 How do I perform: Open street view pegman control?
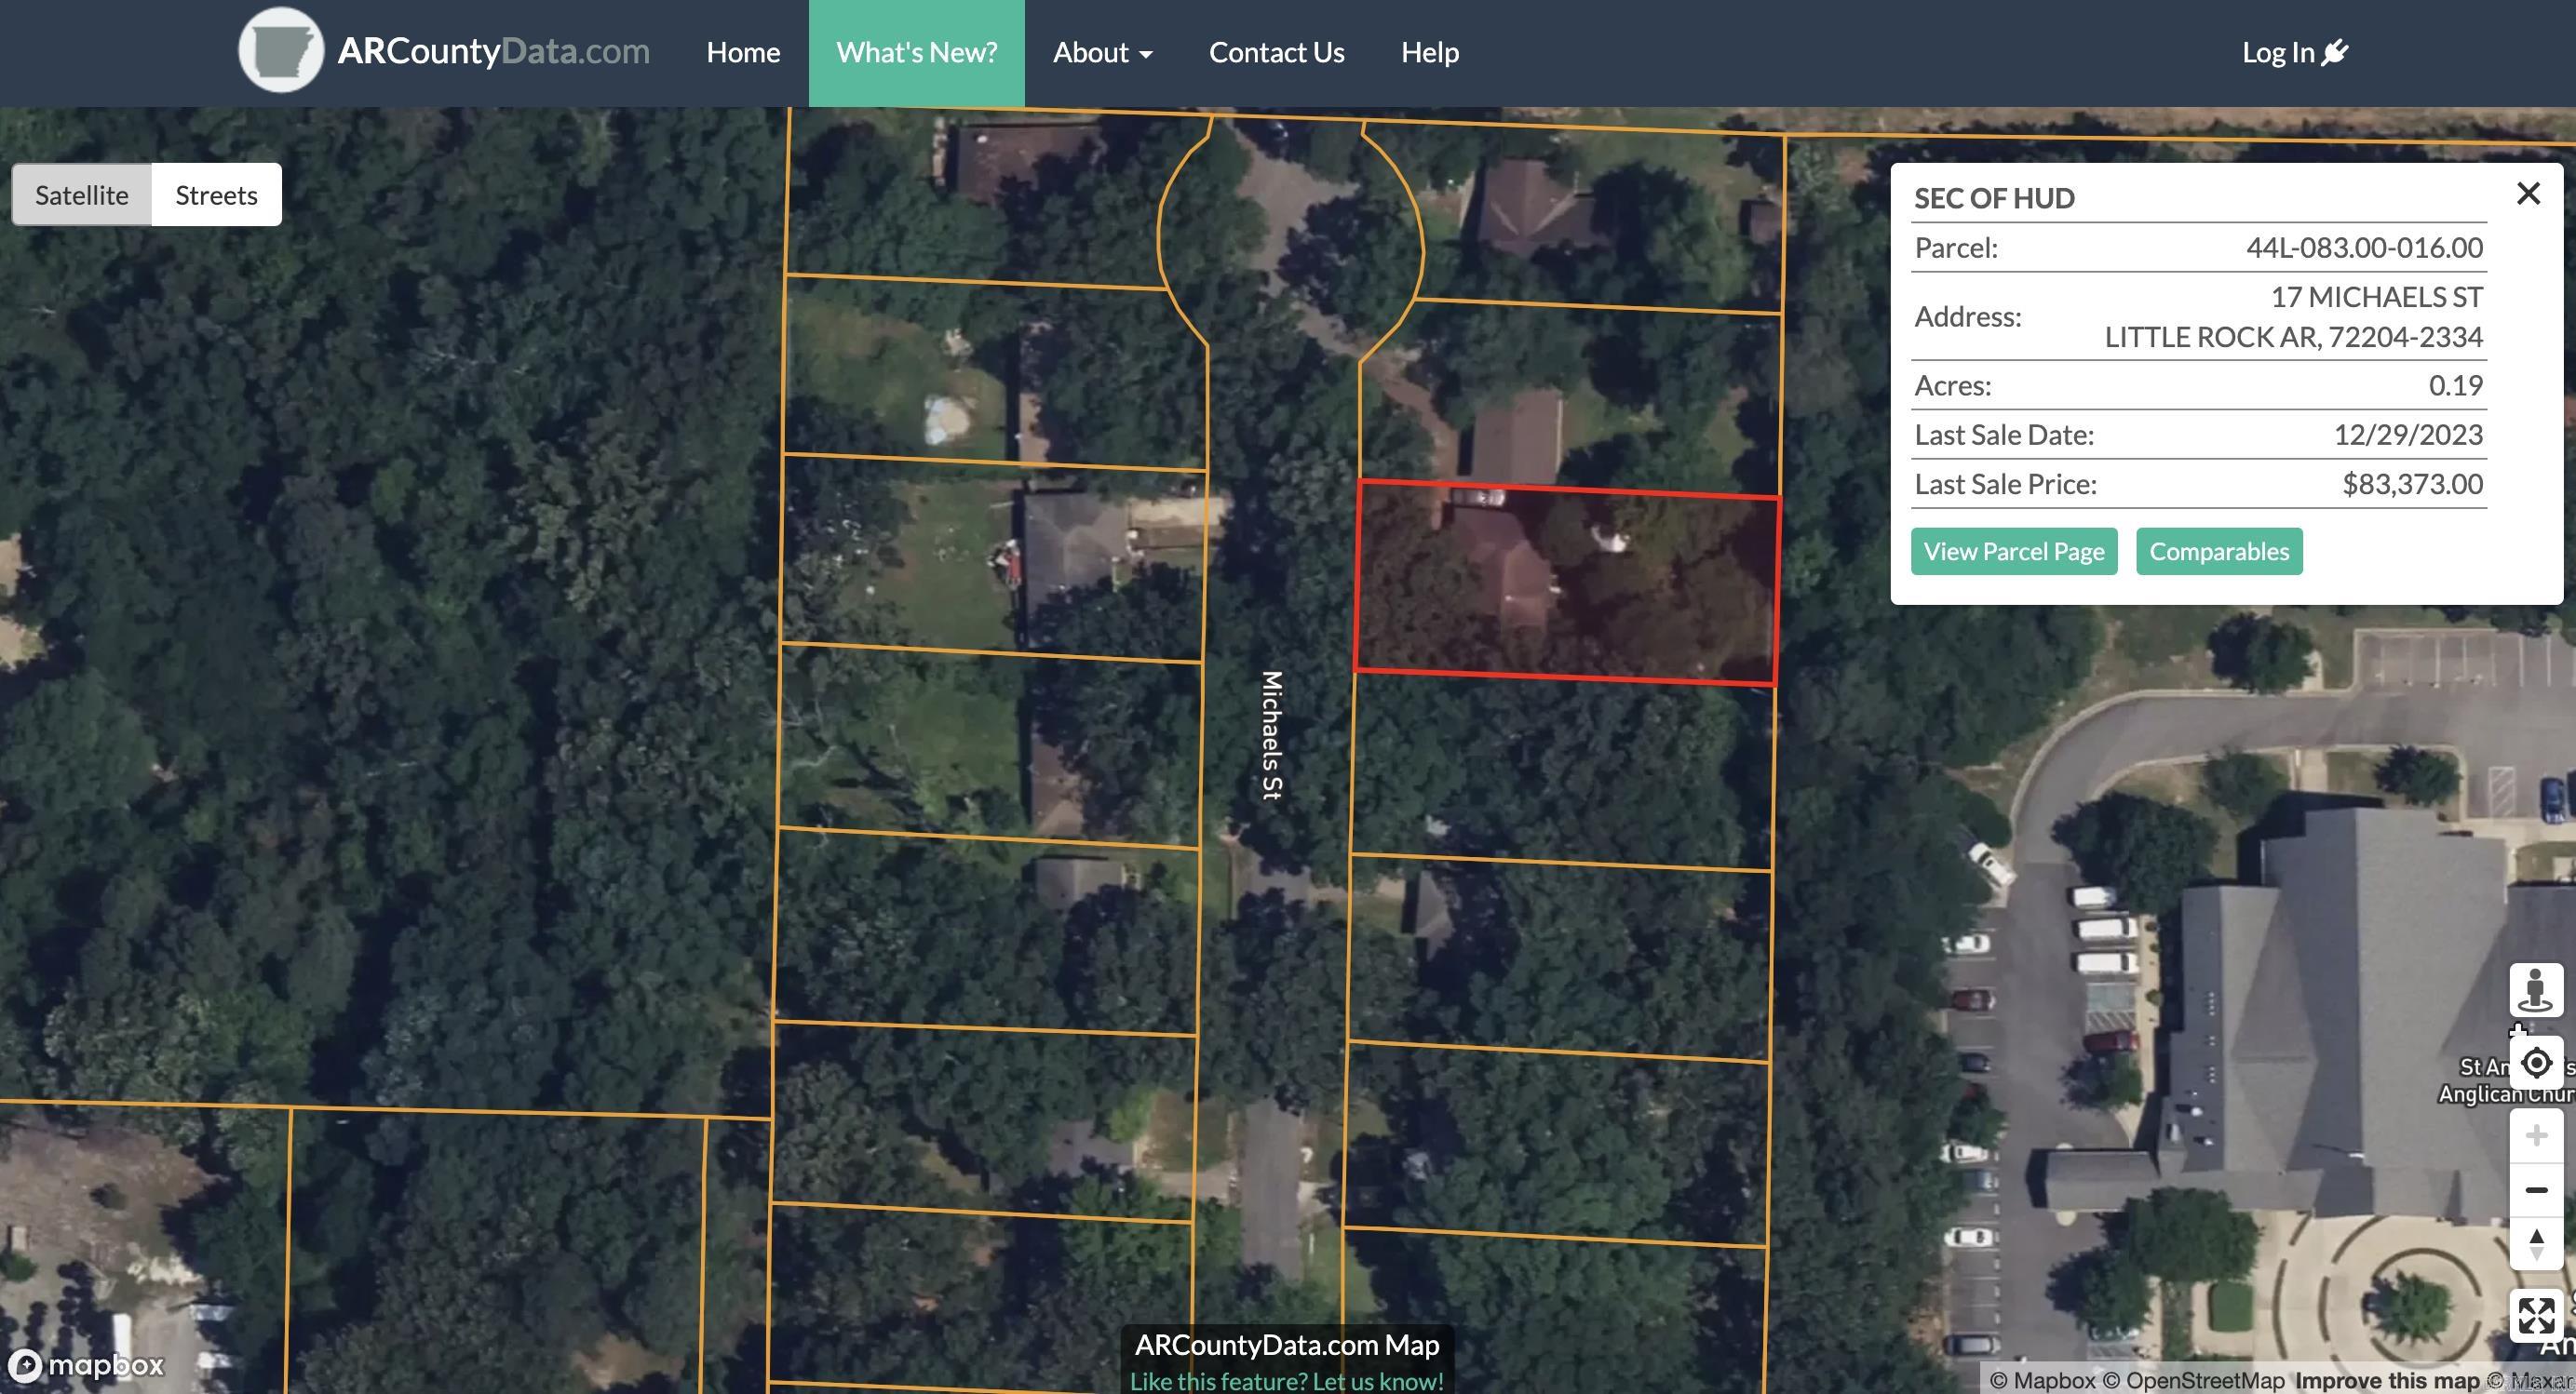coord(2535,990)
